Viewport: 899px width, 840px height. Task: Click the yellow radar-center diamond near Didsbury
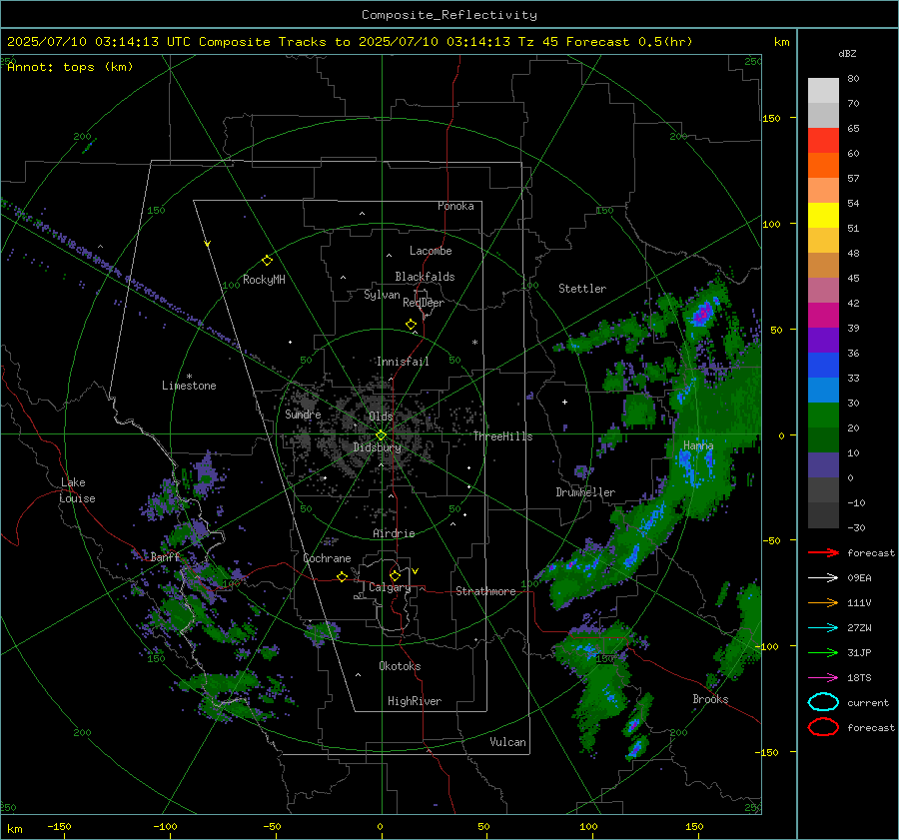click(382, 435)
